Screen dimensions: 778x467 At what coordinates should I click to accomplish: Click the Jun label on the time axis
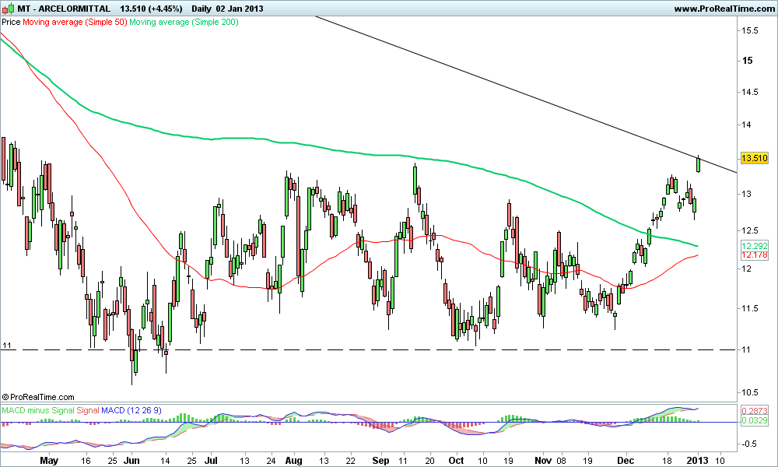click(x=131, y=461)
